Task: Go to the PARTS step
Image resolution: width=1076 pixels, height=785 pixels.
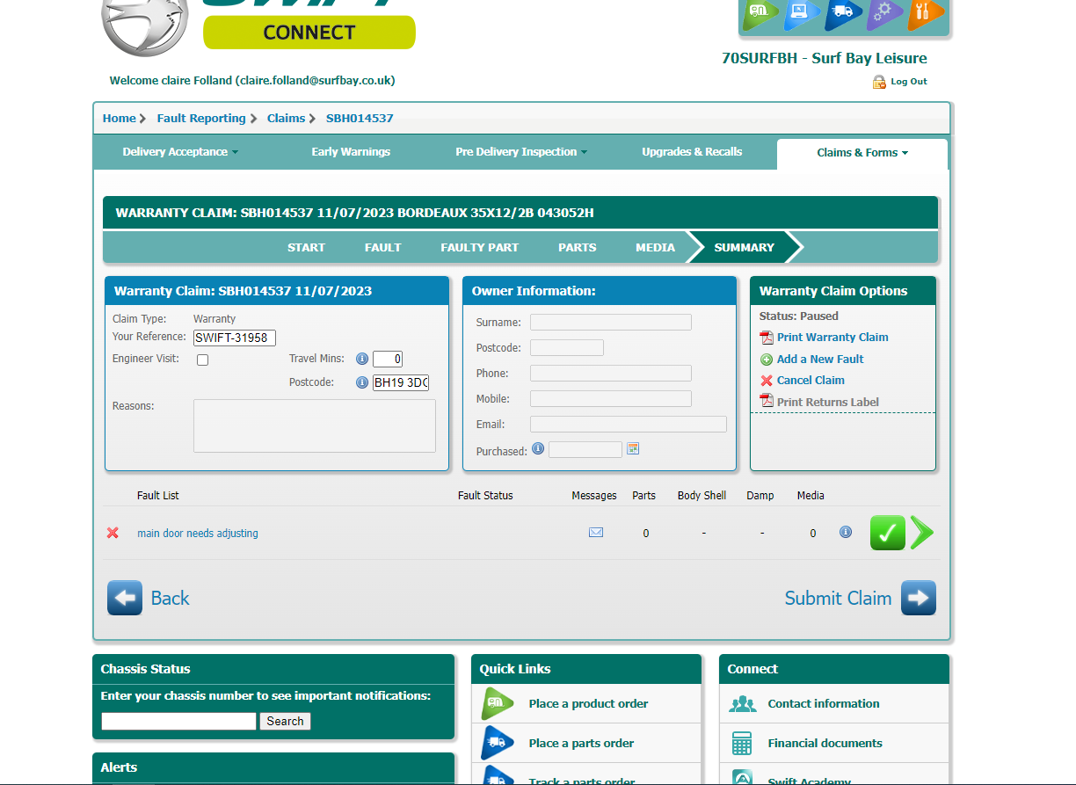Action: pyautogui.click(x=578, y=247)
